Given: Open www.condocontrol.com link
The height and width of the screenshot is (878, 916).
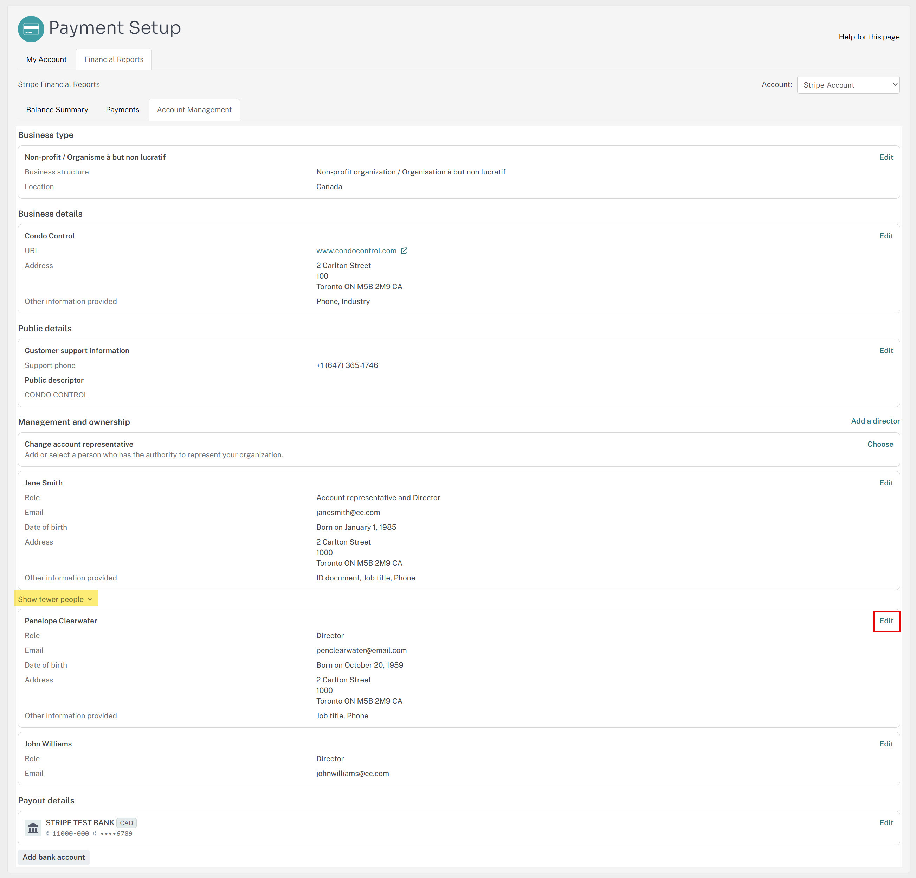Looking at the screenshot, I should point(356,251).
